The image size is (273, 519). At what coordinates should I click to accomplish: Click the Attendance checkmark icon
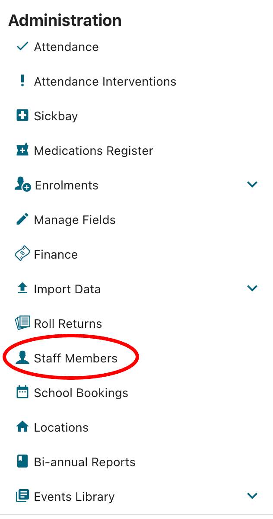[x=22, y=46]
